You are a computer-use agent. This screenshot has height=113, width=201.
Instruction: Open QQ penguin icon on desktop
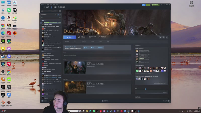click(9, 18)
